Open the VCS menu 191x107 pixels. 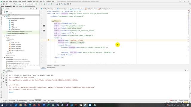point(44,1)
